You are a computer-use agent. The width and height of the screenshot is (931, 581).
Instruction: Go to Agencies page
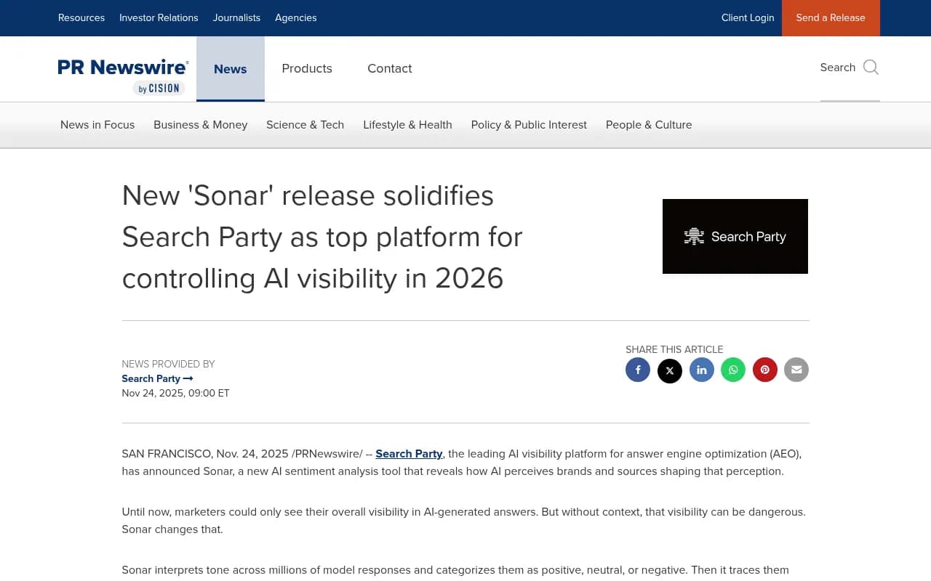(296, 17)
